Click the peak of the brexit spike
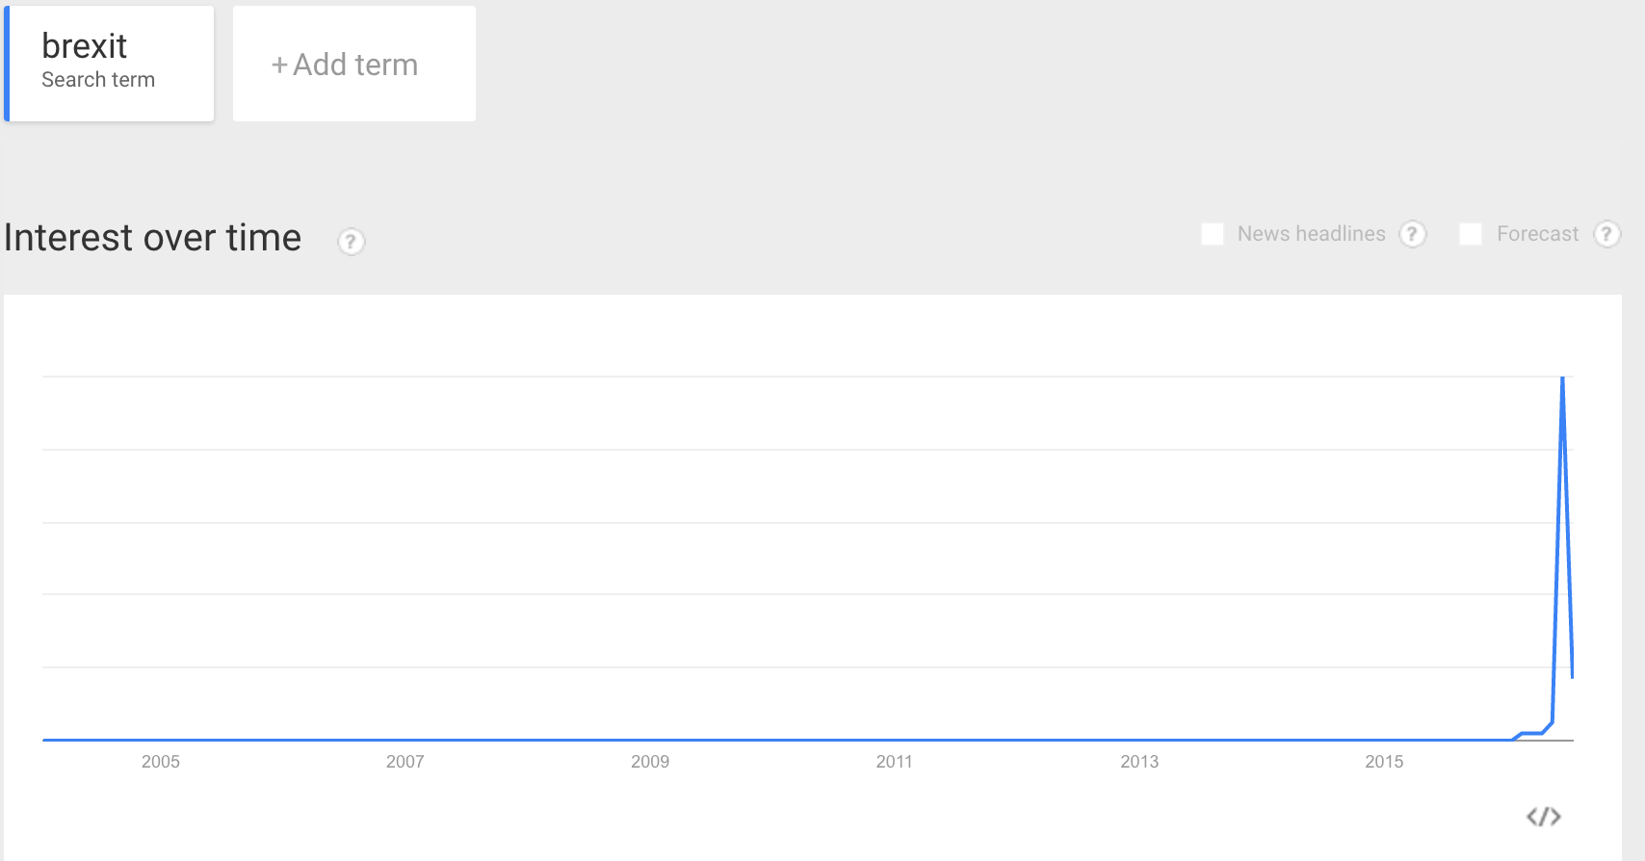 [1562, 378]
